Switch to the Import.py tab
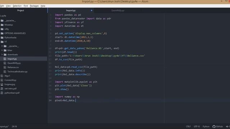 (x=71, y=10)
